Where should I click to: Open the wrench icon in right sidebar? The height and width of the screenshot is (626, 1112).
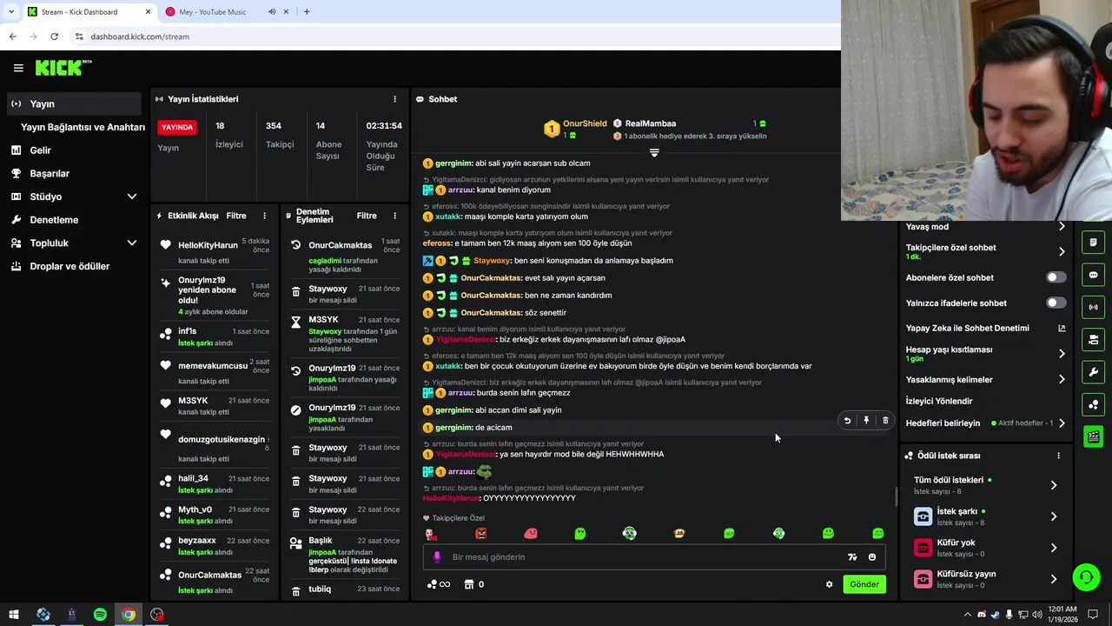pyautogui.click(x=1094, y=372)
